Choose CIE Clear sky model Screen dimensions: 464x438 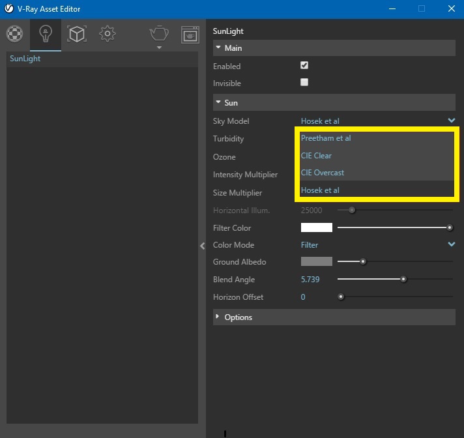click(377, 156)
